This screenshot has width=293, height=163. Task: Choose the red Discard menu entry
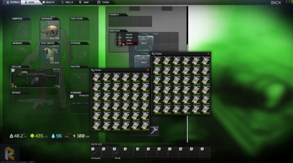(127, 43)
